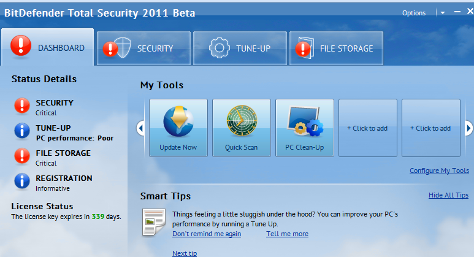The height and width of the screenshot is (257, 474).
Task: Click the PC Clean-Up tool label
Action: pyautogui.click(x=304, y=147)
